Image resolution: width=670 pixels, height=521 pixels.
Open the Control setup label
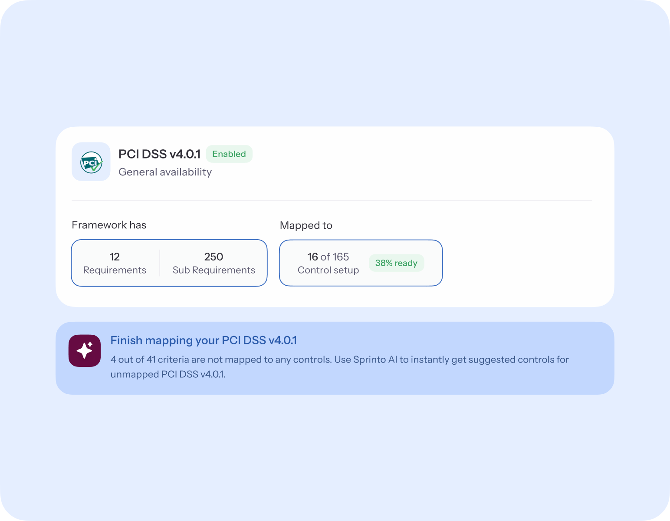[328, 270]
